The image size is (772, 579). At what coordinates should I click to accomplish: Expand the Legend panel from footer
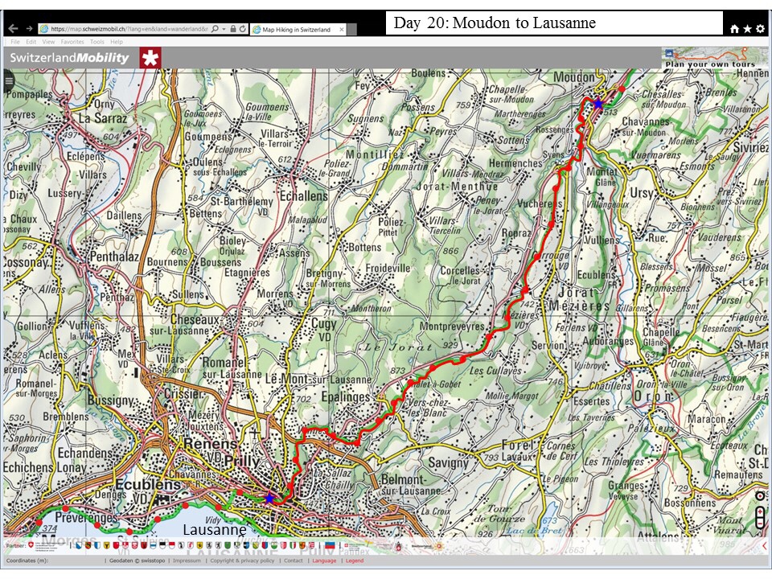click(354, 561)
